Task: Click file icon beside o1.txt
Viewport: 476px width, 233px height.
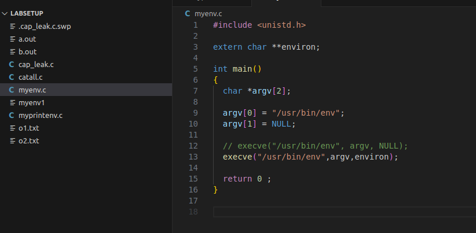Action: coord(12,128)
